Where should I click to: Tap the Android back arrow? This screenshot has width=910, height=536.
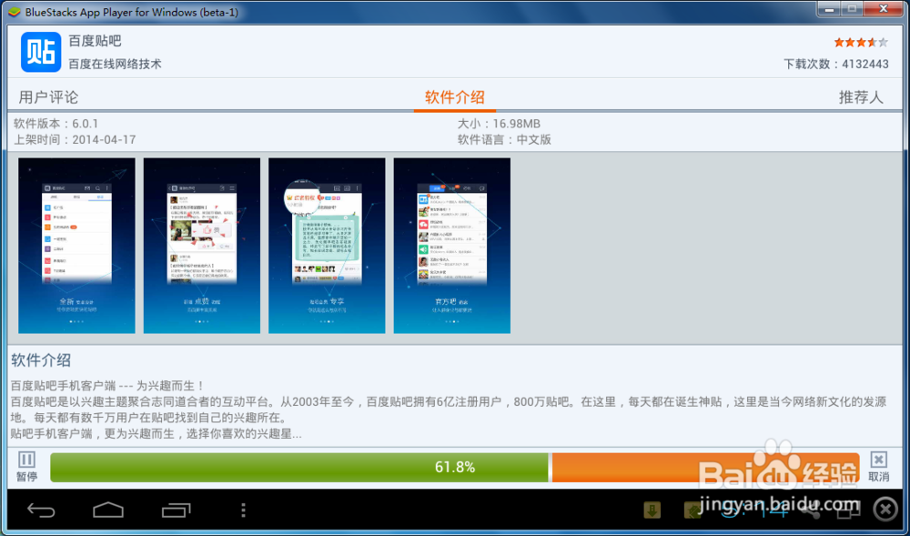click(41, 511)
